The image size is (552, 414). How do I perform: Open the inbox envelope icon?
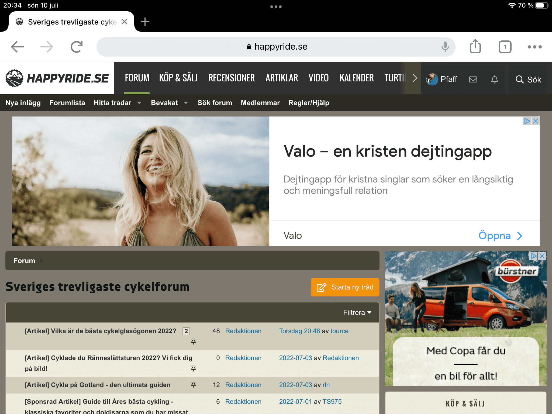(473, 79)
